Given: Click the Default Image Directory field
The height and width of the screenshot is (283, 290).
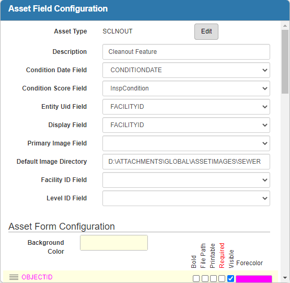Looking at the screenshot, I should pos(186,162).
